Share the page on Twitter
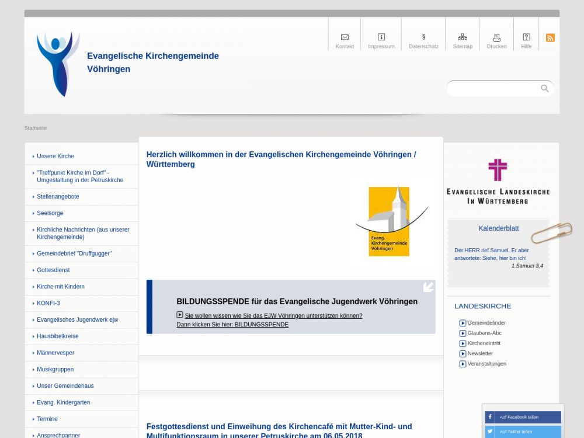 (523, 432)
